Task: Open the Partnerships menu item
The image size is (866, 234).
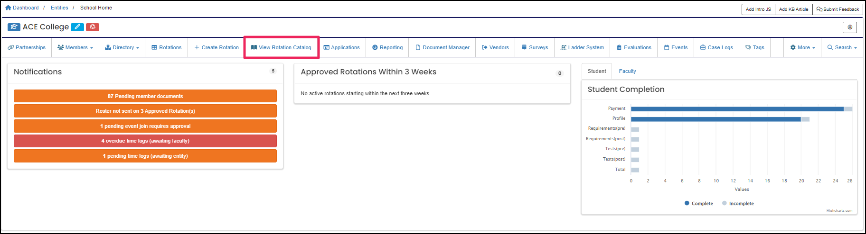Action: (x=27, y=47)
